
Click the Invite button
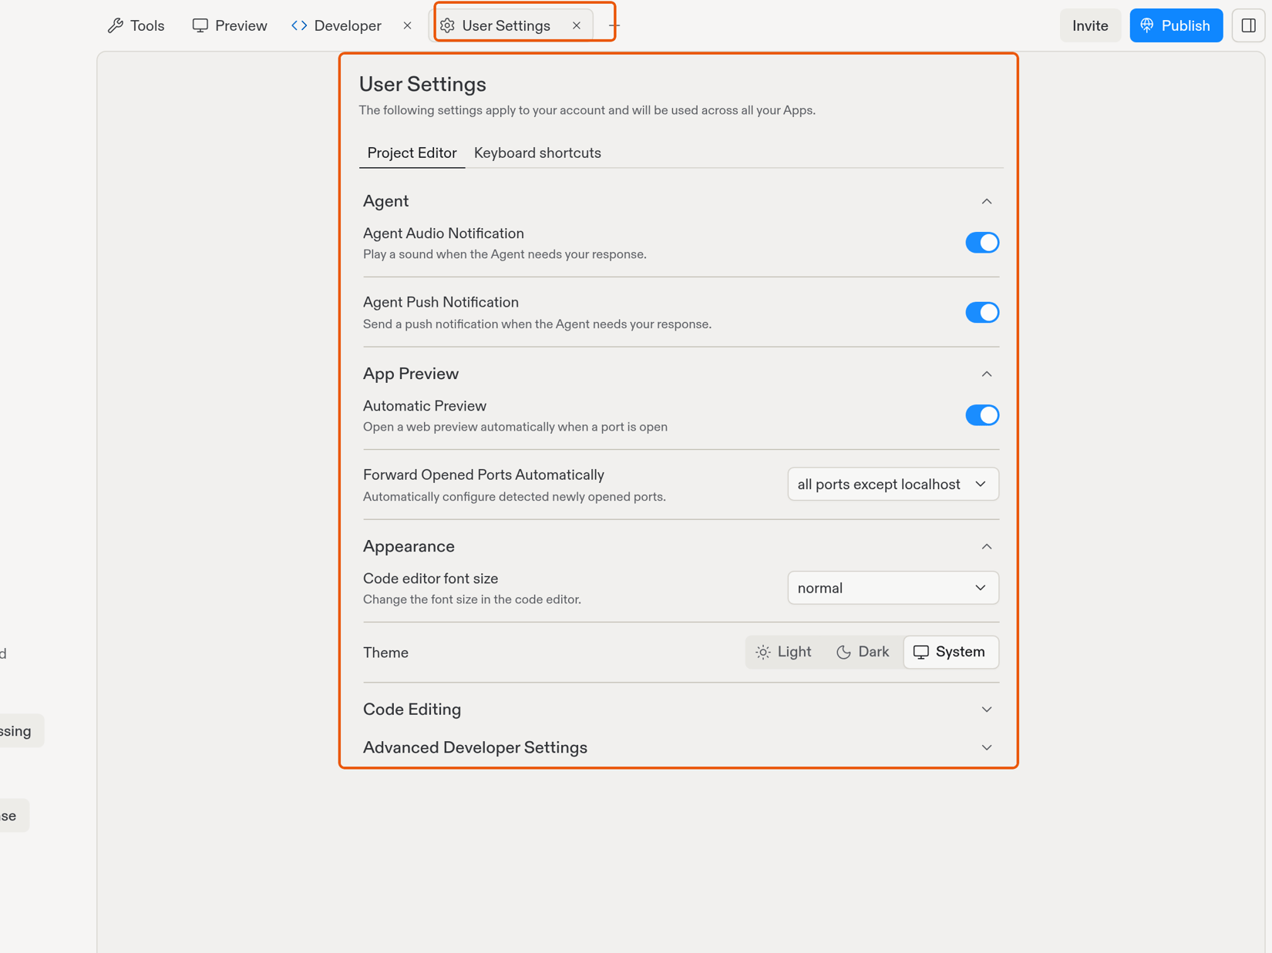pos(1090,25)
